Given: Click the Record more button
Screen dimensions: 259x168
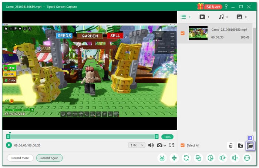Looking at the screenshot, I should (20, 158).
